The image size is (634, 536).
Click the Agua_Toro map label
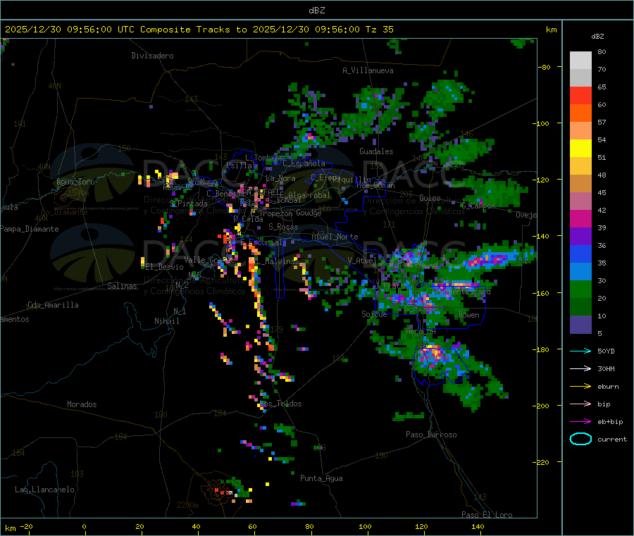pos(75,182)
